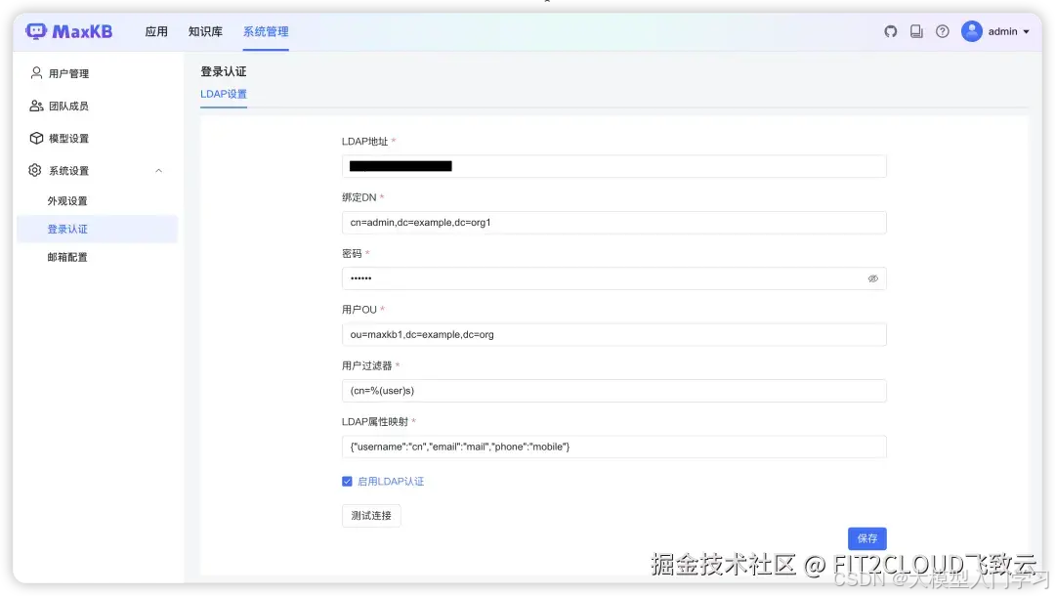Click the admin avatar icon

(971, 30)
